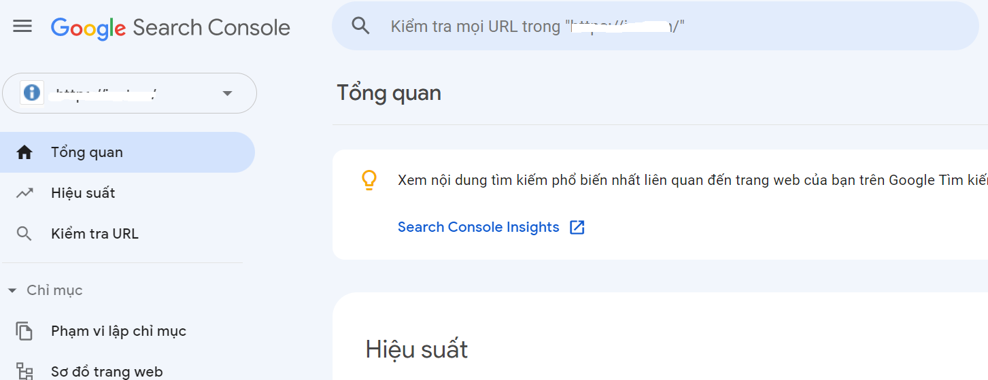Open the Search Console Insights link

click(479, 227)
